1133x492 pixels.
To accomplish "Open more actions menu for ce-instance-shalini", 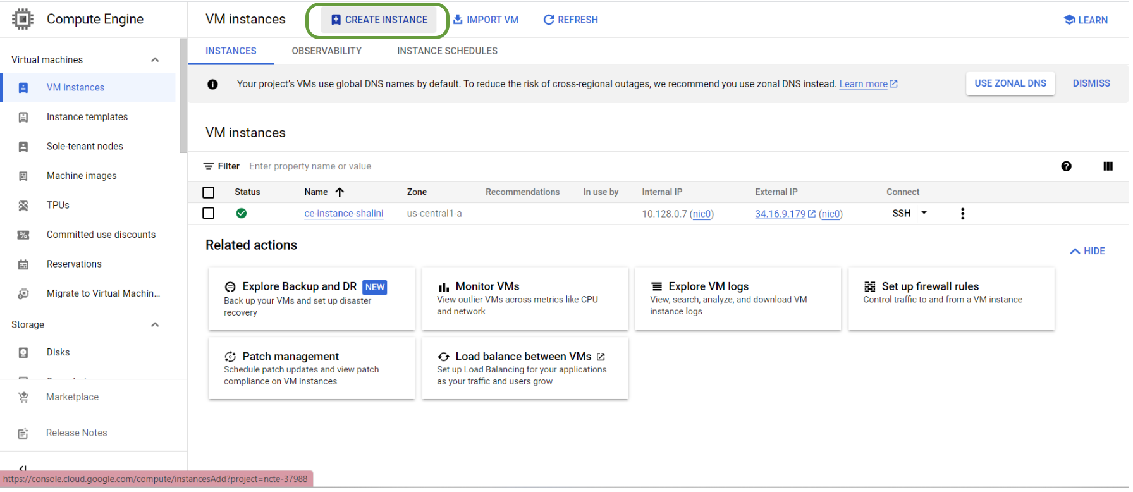I will click(x=962, y=214).
